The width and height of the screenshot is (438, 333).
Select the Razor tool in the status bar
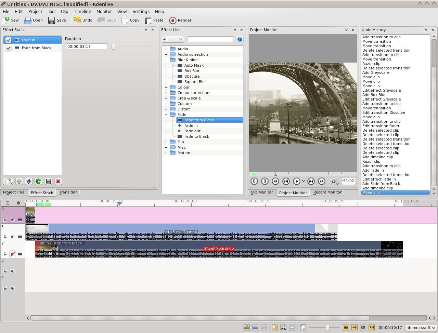coord(283,327)
